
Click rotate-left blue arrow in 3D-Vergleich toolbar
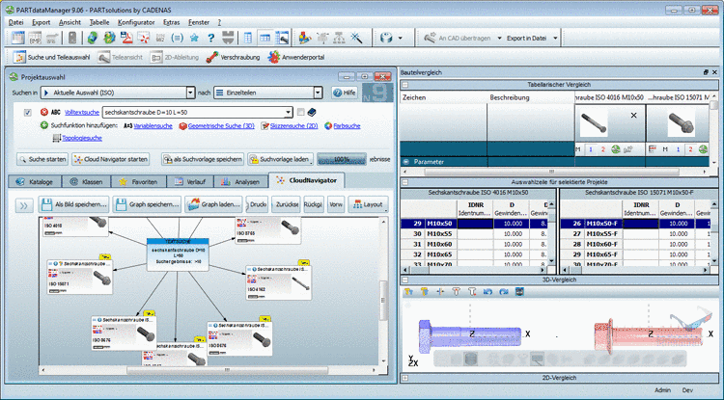(487, 292)
